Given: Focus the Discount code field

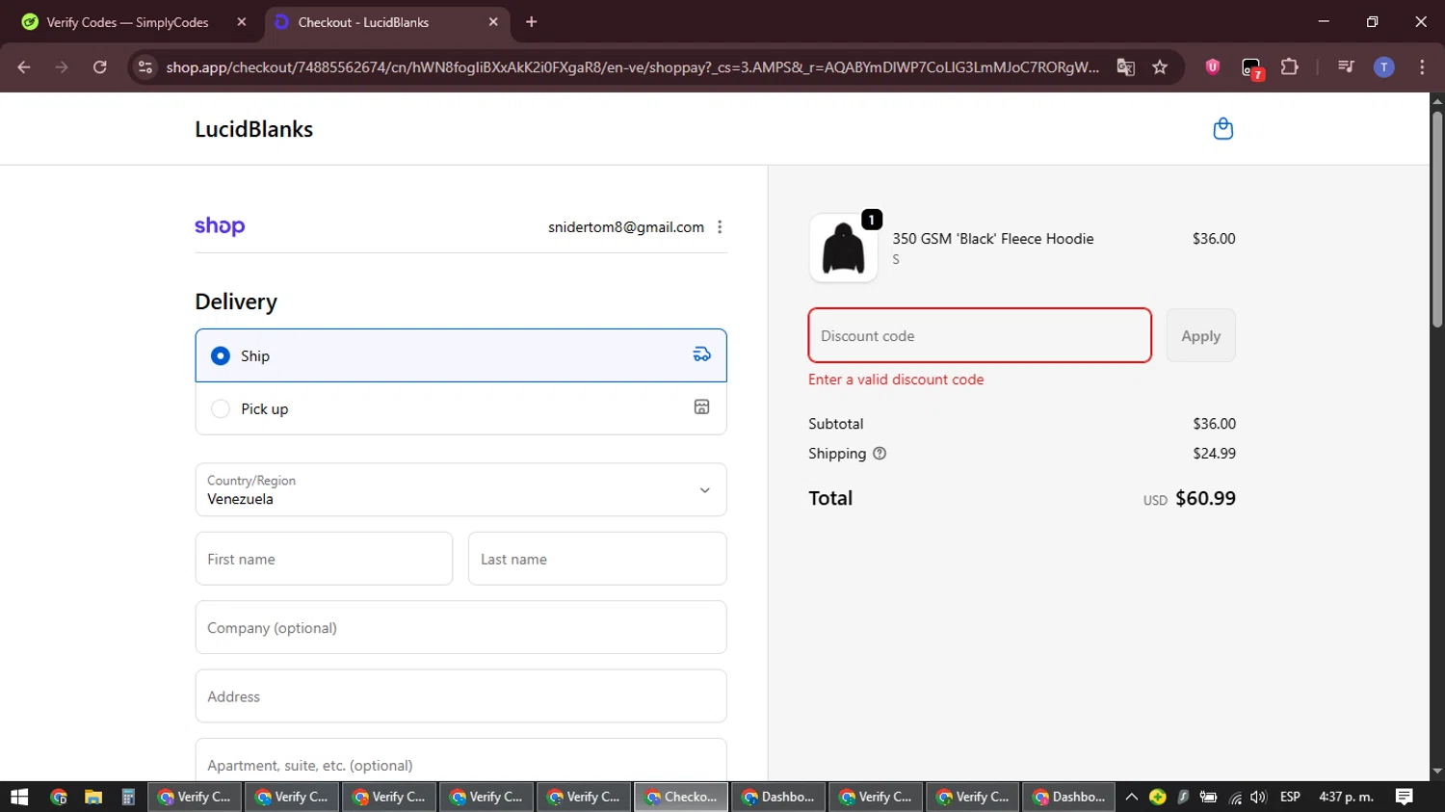Looking at the screenshot, I should coord(980,335).
